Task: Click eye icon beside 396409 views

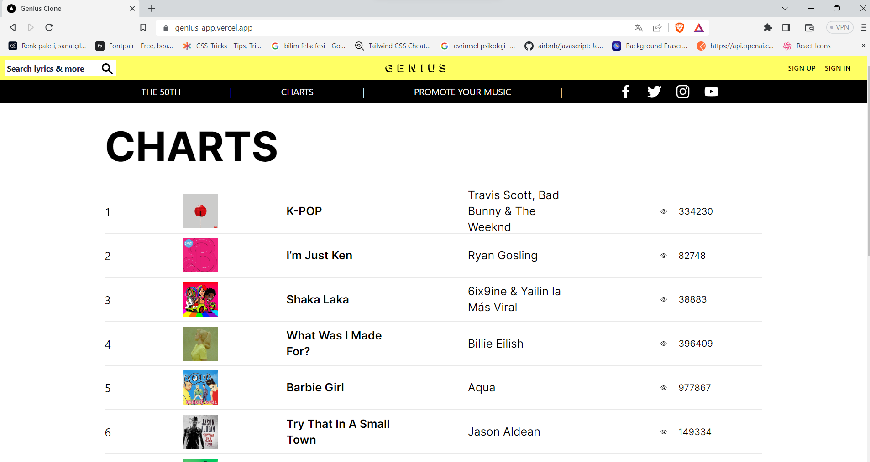Action: pos(664,344)
